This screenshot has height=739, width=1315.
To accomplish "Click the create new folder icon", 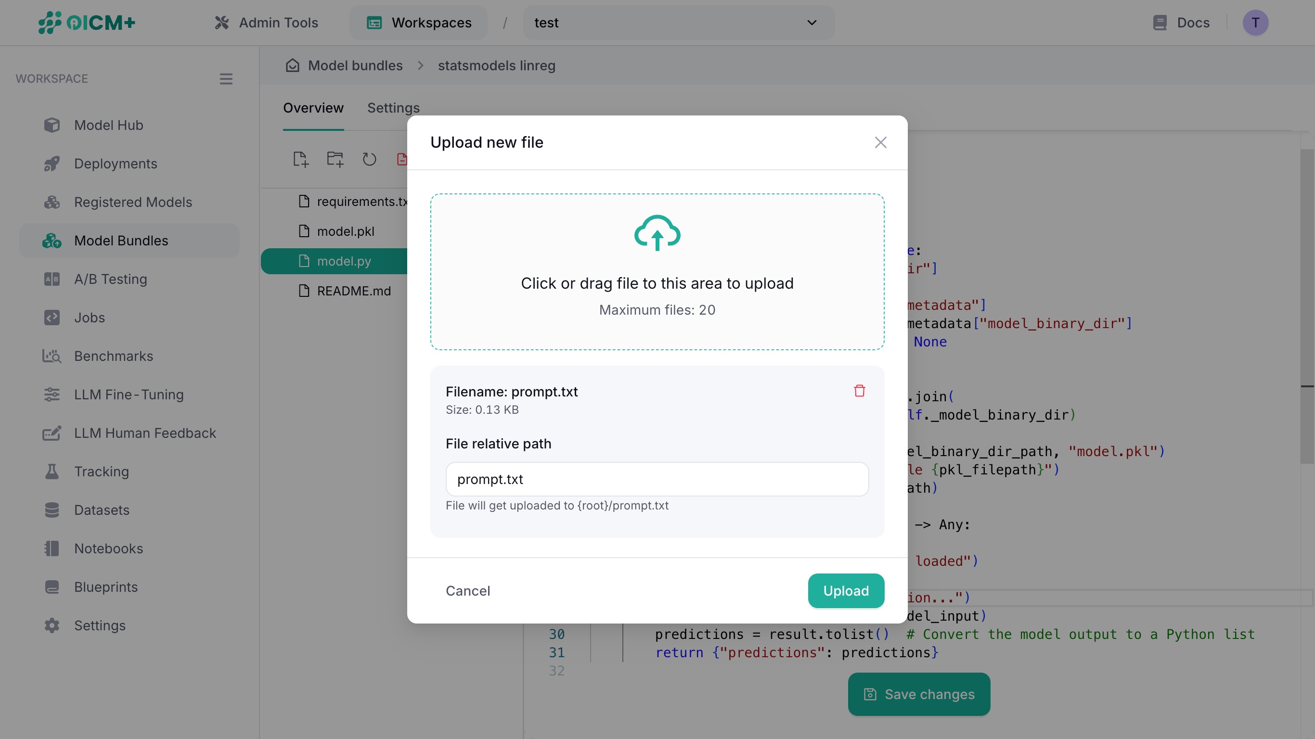I will click(x=335, y=159).
